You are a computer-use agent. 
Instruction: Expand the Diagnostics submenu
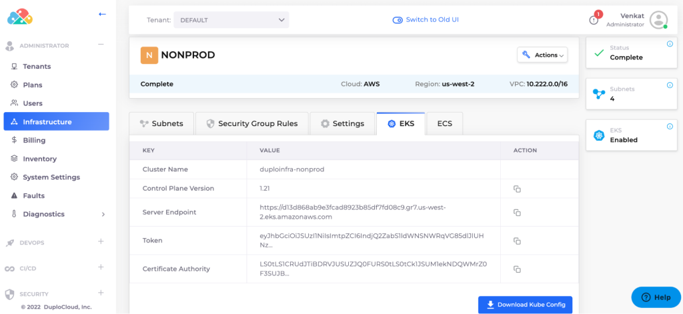pyautogui.click(x=103, y=215)
